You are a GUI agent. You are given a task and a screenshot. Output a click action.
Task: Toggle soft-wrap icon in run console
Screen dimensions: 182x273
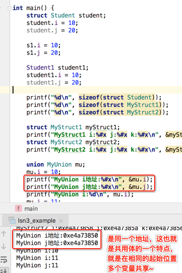(3, 259)
